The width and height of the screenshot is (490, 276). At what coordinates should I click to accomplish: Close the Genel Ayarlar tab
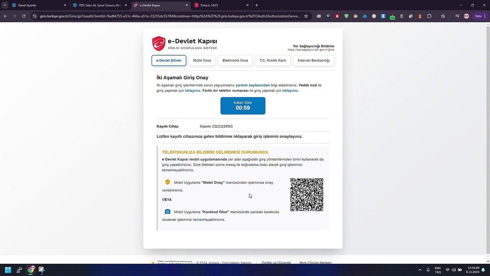(x=65, y=5)
